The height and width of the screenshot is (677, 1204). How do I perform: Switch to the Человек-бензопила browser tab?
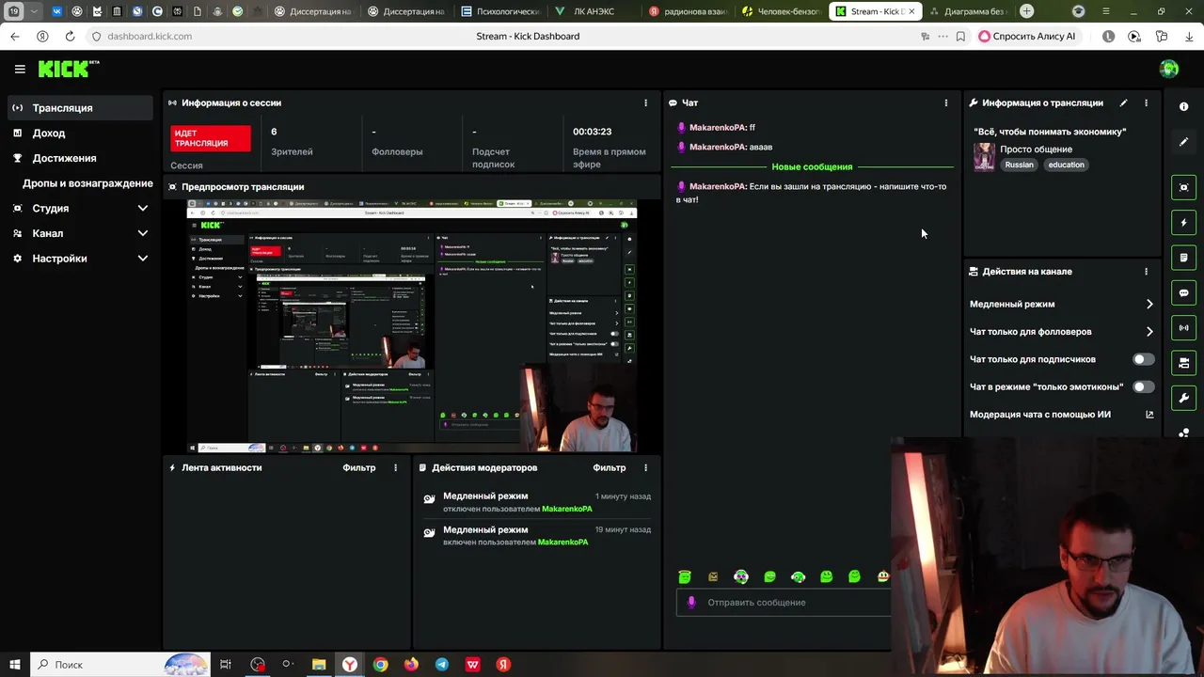[x=780, y=11]
